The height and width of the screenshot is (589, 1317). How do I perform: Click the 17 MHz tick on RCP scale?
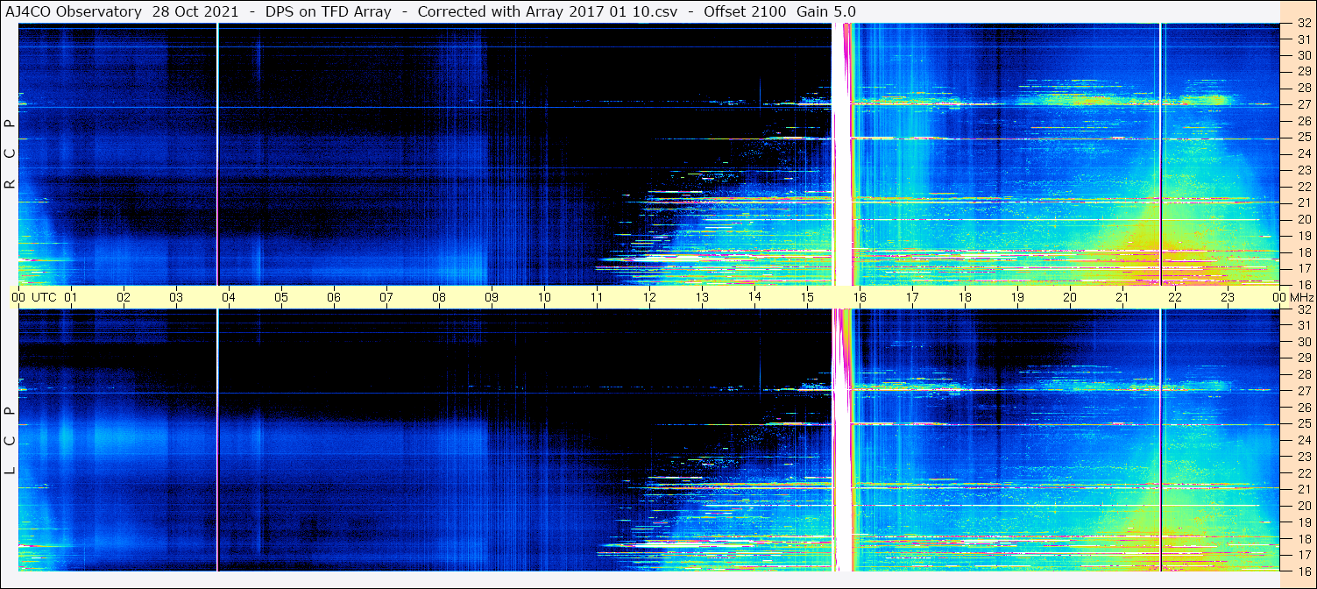click(x=1304, y=268)
